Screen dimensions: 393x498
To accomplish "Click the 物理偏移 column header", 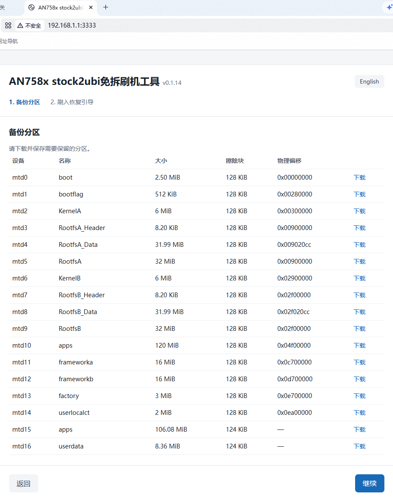I will coord(289,161).
